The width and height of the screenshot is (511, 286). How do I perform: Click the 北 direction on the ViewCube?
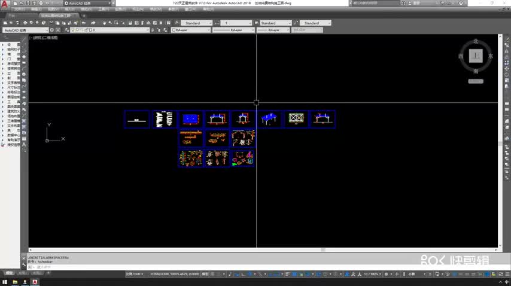coord(476,41)
